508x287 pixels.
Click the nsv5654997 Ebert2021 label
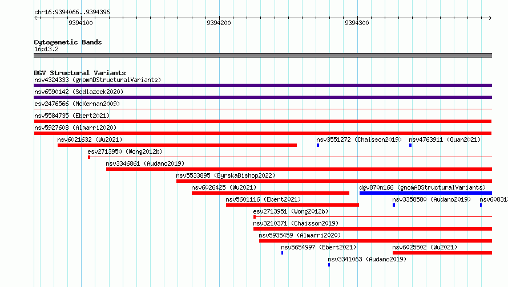tap(318, 247)
